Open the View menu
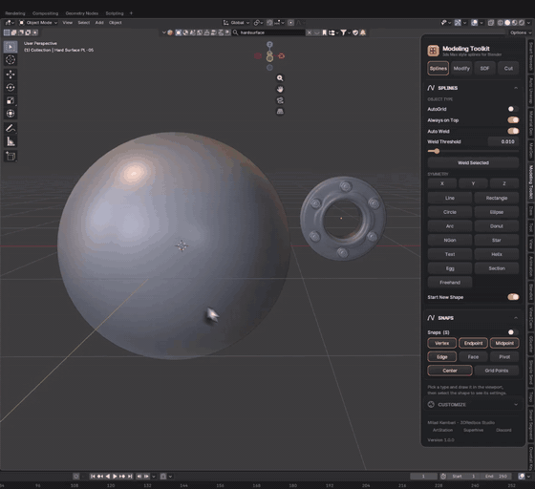 tap(68, 23)
